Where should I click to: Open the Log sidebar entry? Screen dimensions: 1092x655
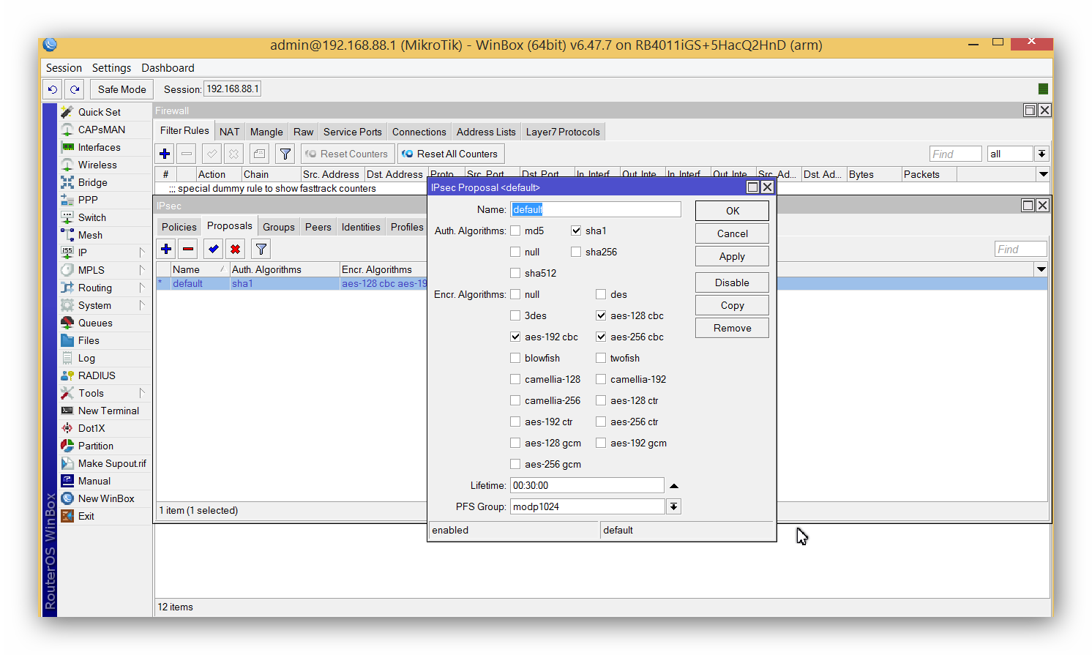86,358
